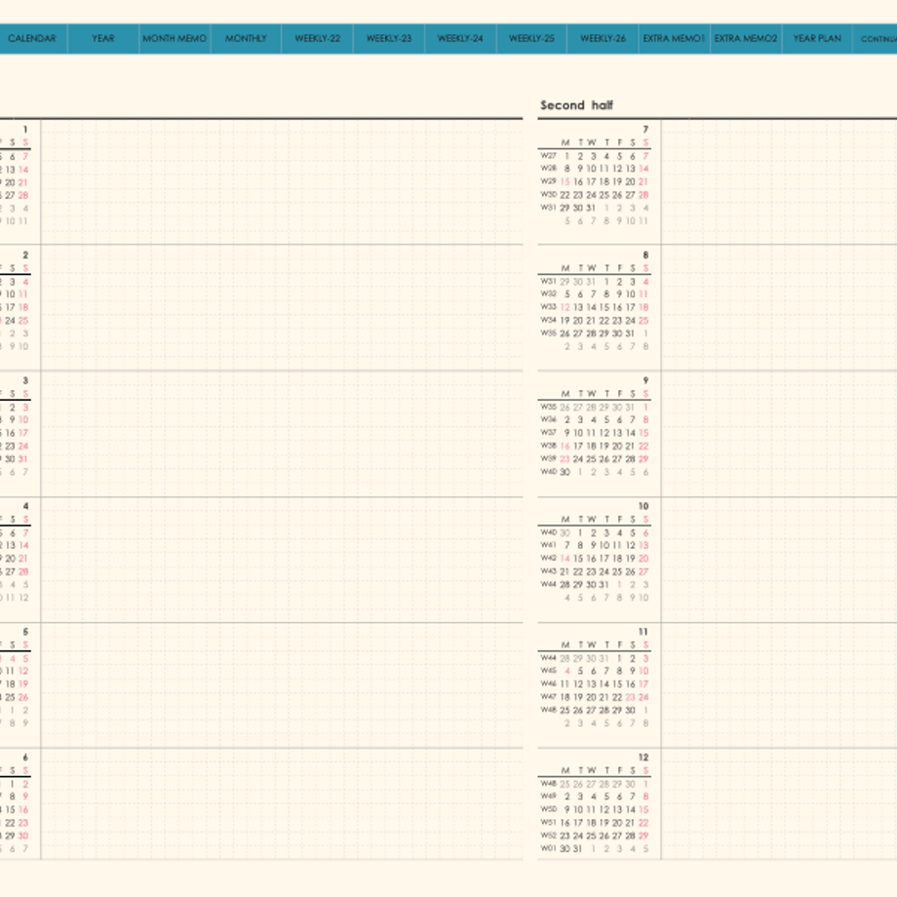Screen dimensions: 897x897
Task: Select the WEEKLY-24 tab
Action: click(x=460, y=38)
